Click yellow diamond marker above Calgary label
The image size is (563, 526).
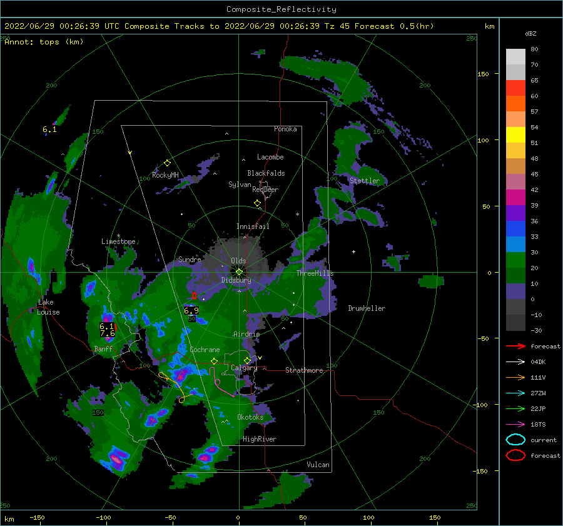(247, 360)
